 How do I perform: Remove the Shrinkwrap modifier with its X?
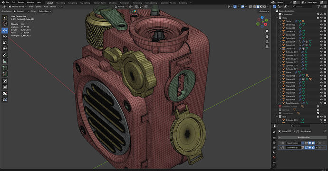tap(320, 148)
